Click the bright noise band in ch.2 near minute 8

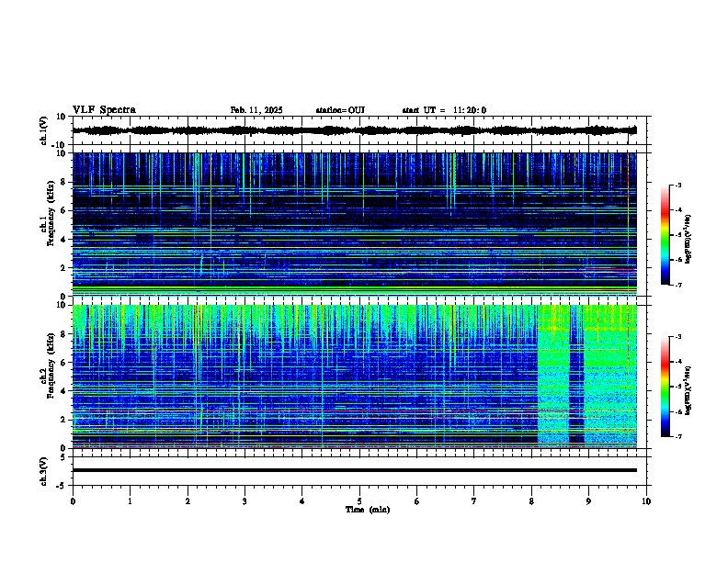pyautogui.click(x=553, y=375)
